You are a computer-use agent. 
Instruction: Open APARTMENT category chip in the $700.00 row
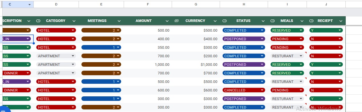pyautogui.click(x=56, y=73)
